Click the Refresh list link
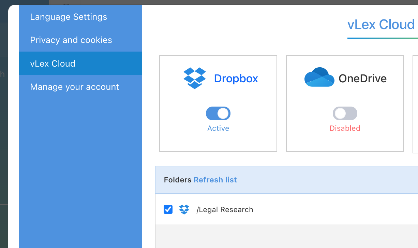The height and width of the screenshot is (248, 418). [x=215, y=180]
